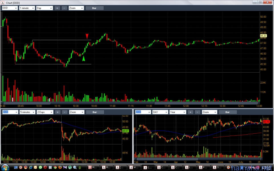Click the red sphere taskbar icon
The height and width of the screenshot is (171, 274).
(x=26, y=168)
